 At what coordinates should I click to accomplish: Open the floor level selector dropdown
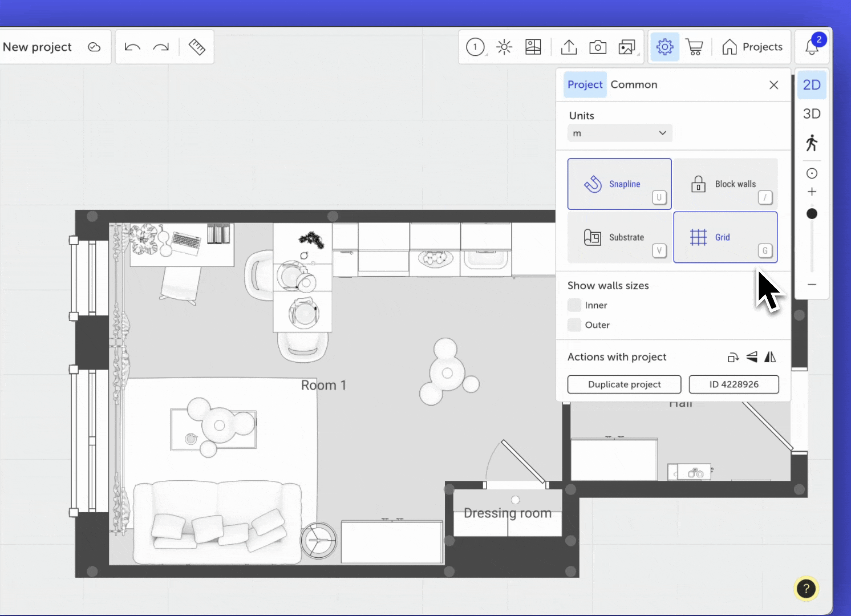(x=476, y=47)
